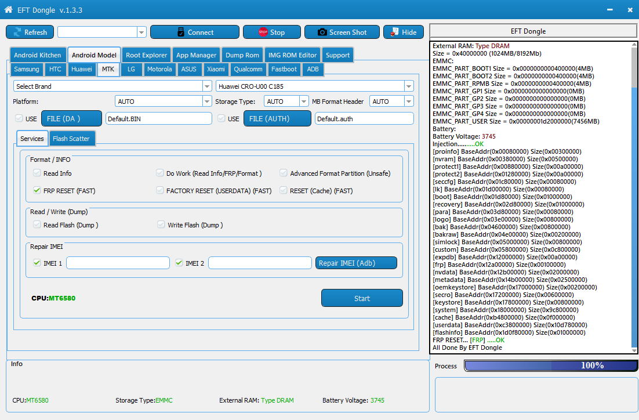Open the IMG ROM Editor tab

pyautogui.click(x=293, y=55)
